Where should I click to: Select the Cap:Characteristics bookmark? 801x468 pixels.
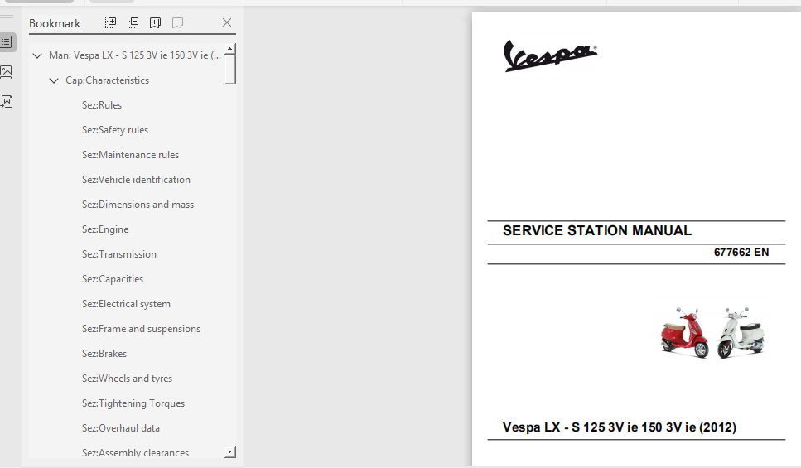coord(108,80)
